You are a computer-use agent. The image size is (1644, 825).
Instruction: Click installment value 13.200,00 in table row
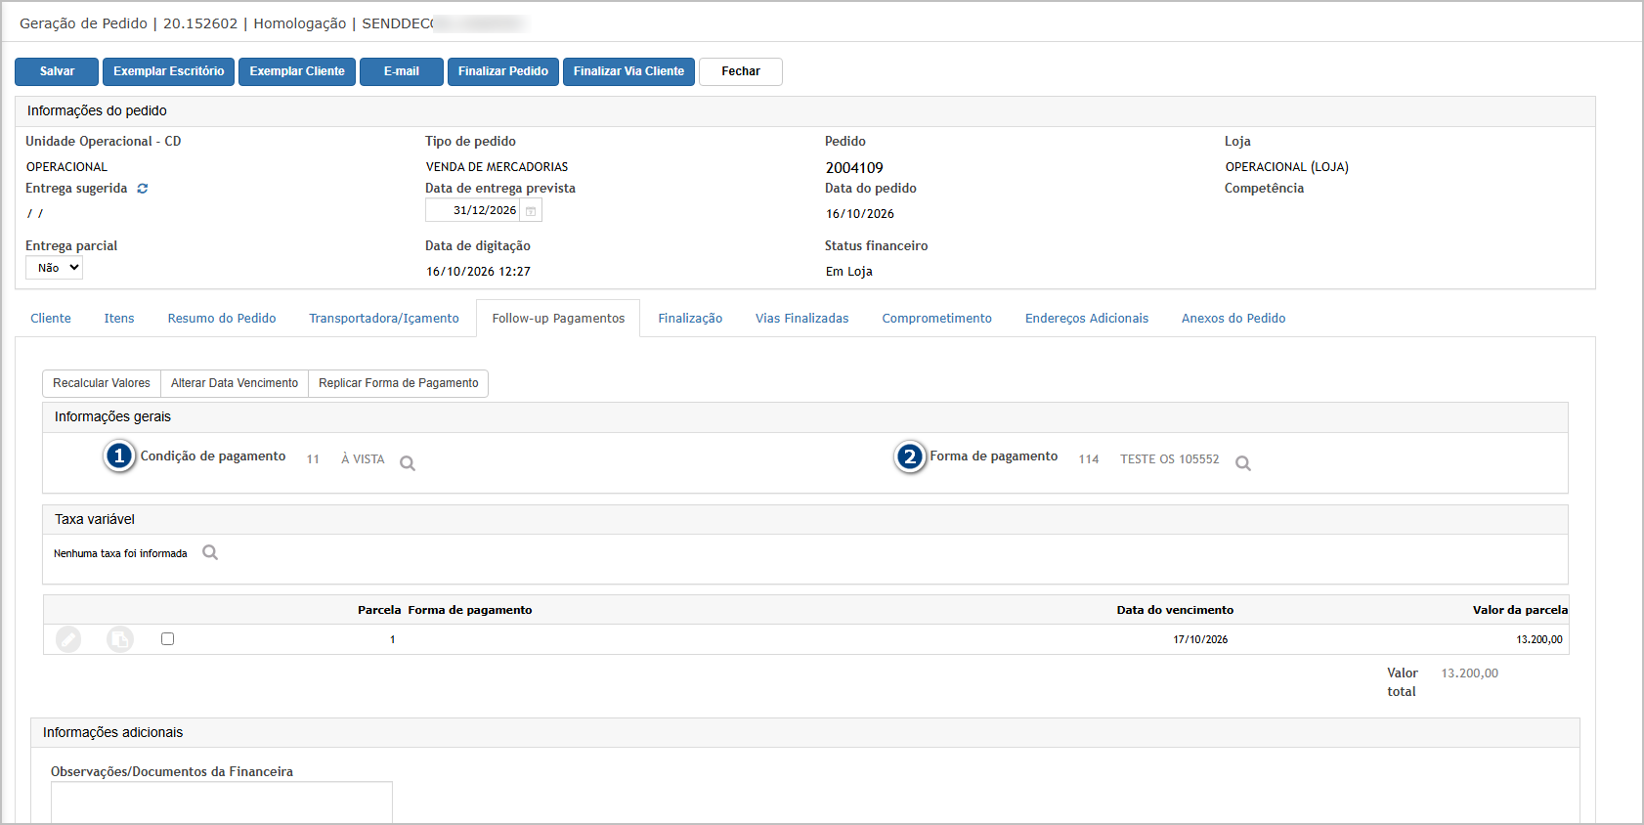click(x=1539, y=640)
